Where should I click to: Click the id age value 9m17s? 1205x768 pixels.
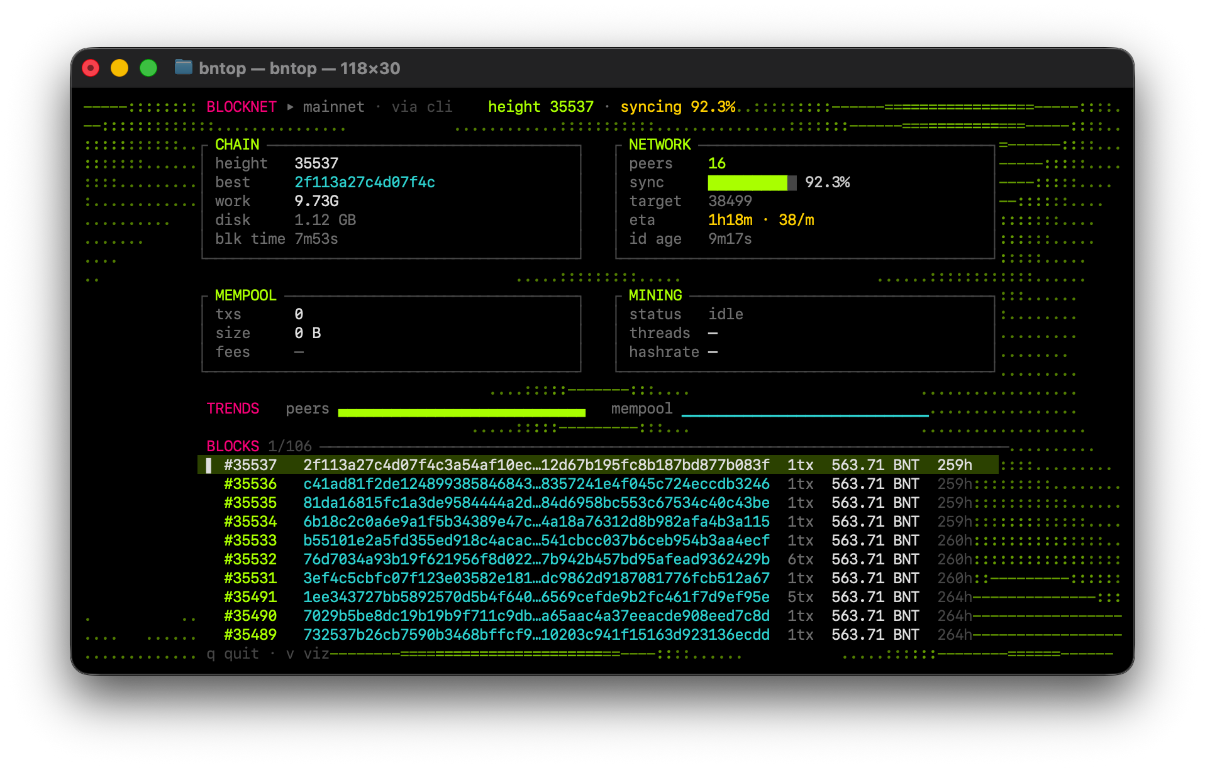[x=730, y=239]
